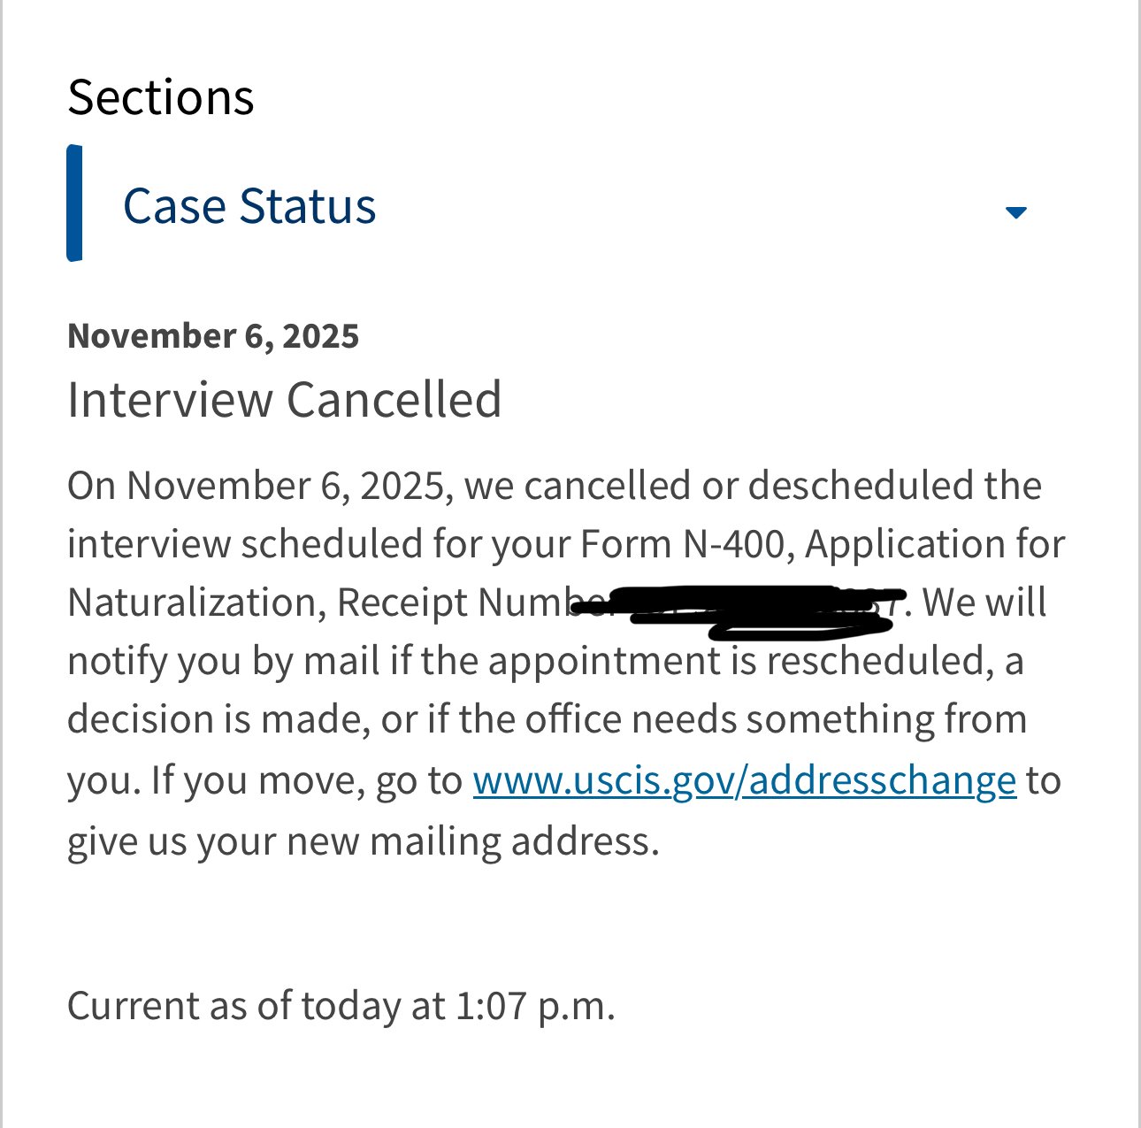Image resolution: width=1141 pixels, height=1128 pixels.
Task: Click the blue caret arrow beside Case Status
Action: point(1016,212)
